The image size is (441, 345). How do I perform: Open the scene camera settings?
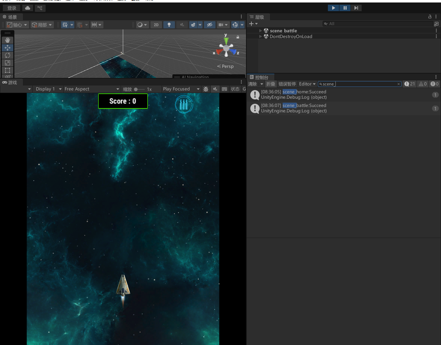pos(223,25)
